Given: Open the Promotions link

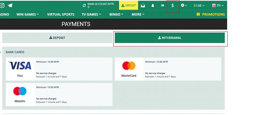Looking at the screenshot, I should point(213,15).
